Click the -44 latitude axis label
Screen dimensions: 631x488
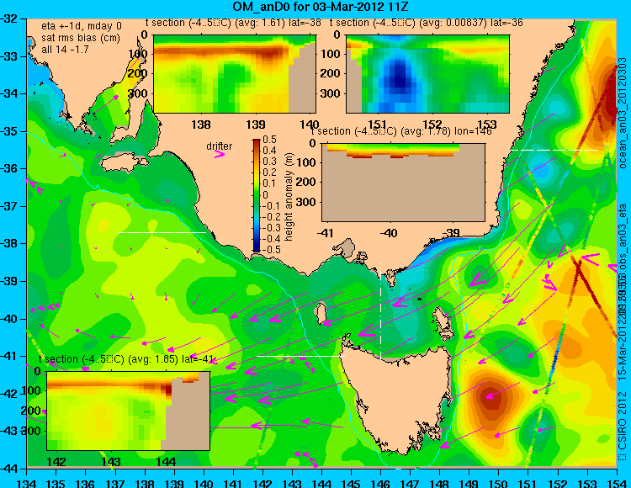9,469
